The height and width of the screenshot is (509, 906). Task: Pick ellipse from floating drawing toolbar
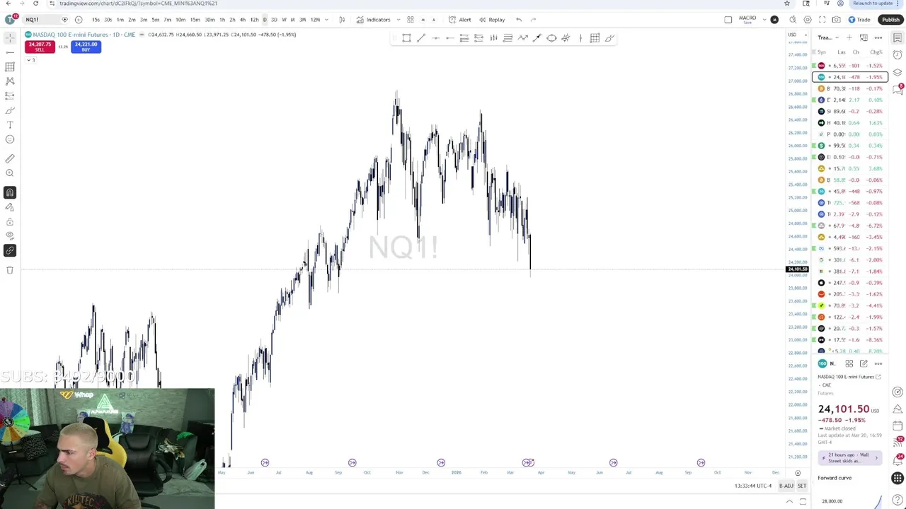coord(551,38)
